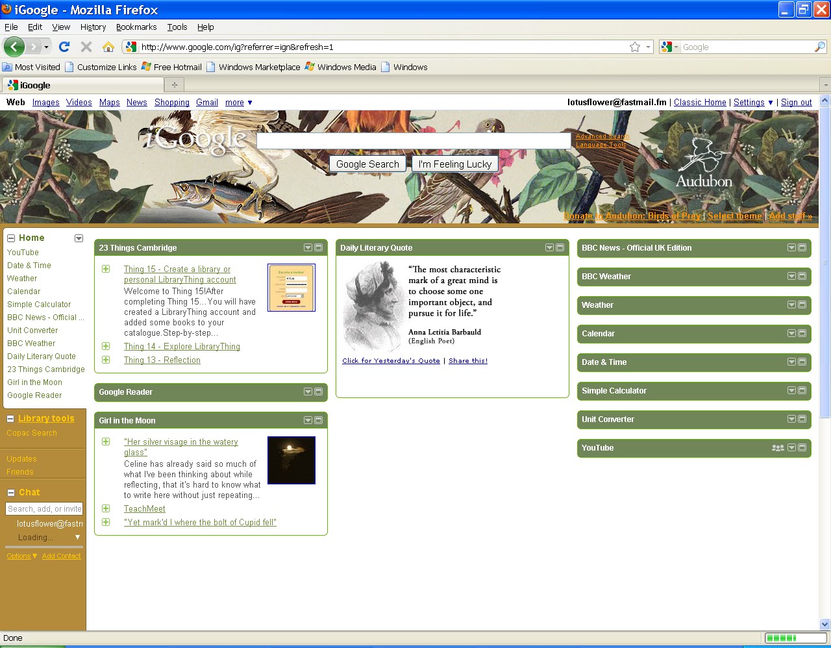Viewport: 831px width, 648px height.
Task: Open the Sign out link
Action: (796, 103)
